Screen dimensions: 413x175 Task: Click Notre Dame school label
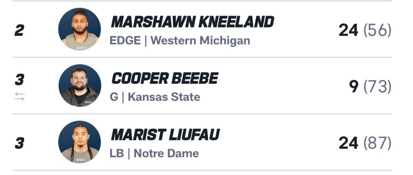(166, 154)
